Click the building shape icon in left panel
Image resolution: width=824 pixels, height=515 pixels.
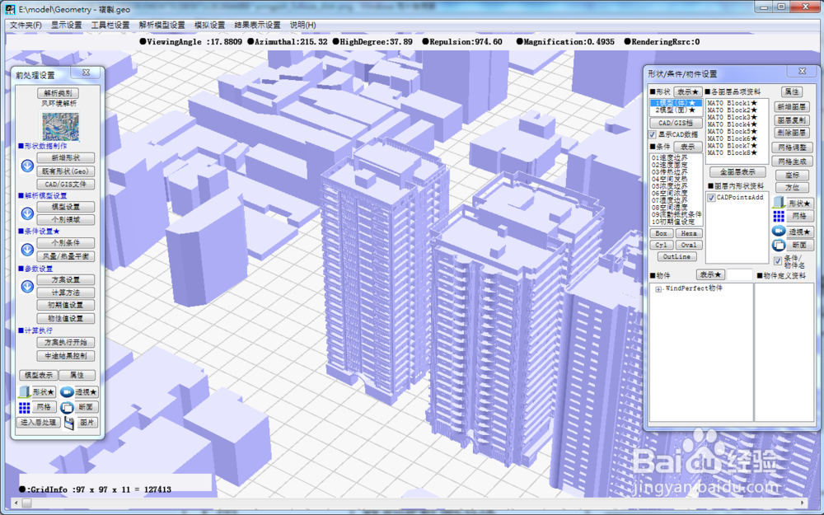(24, 391)
